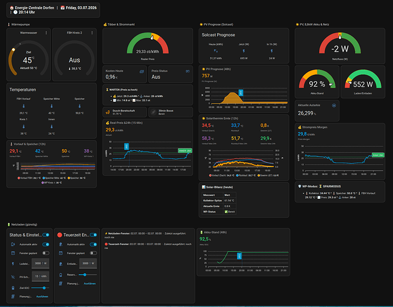Click the Kollektor-Spitze row in Solar-Bilanz table

click(x=219, y=201)
